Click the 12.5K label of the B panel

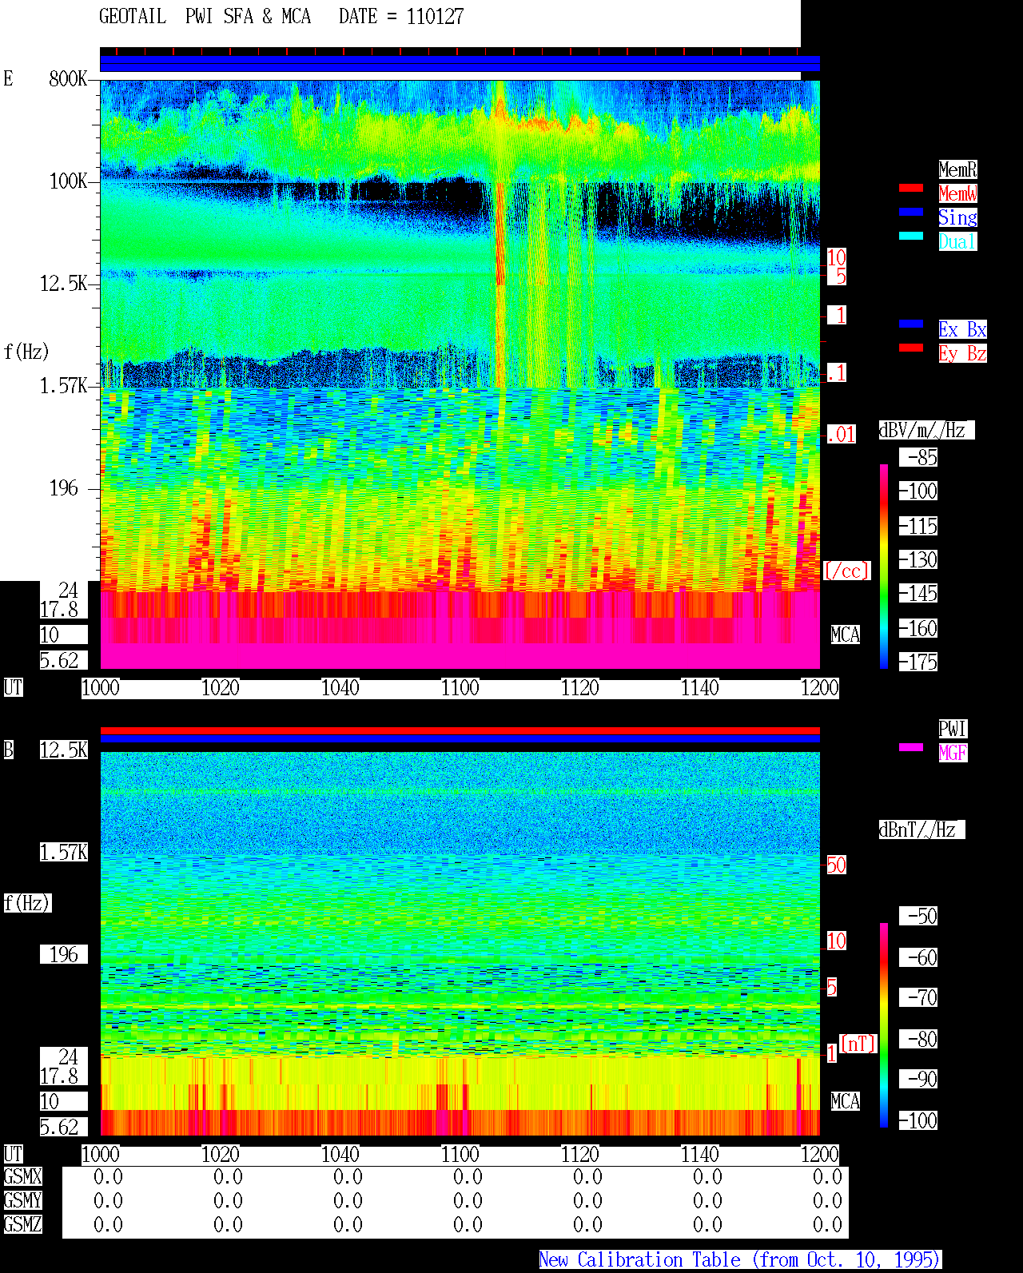click(64, 750)
